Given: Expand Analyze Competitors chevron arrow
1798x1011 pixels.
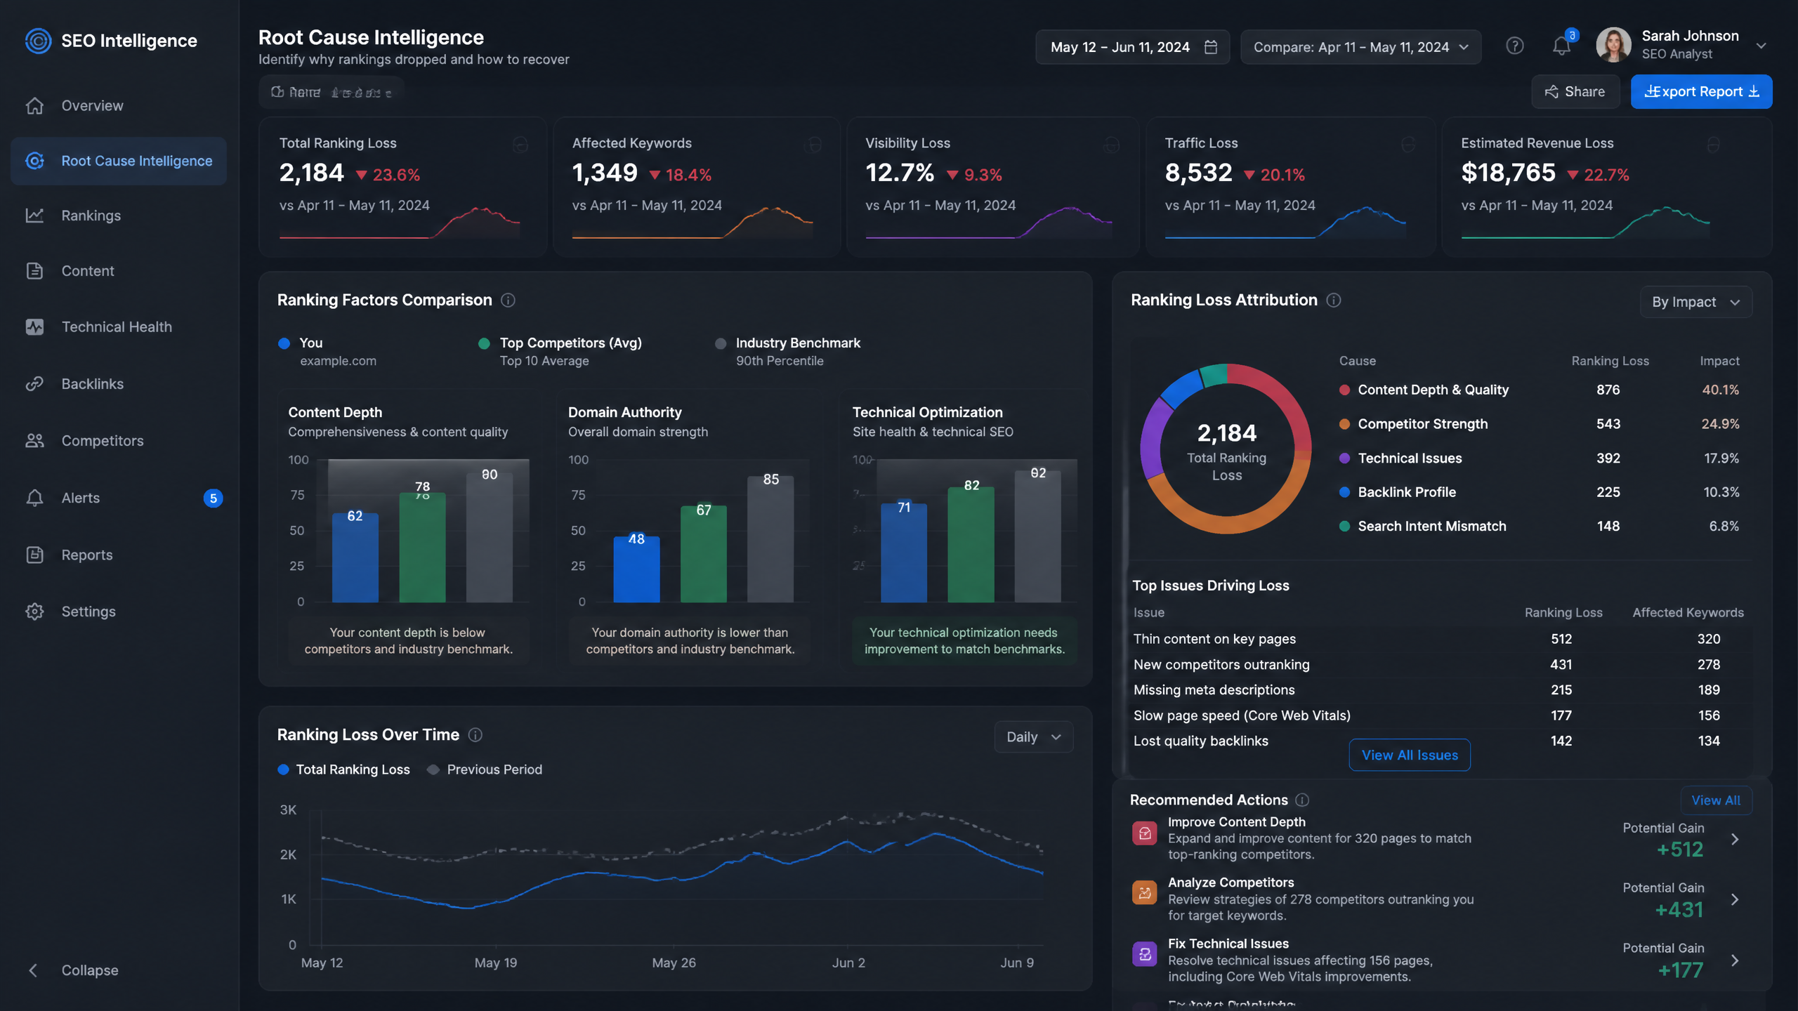Looking at the screenshot, I should 1735,900.
